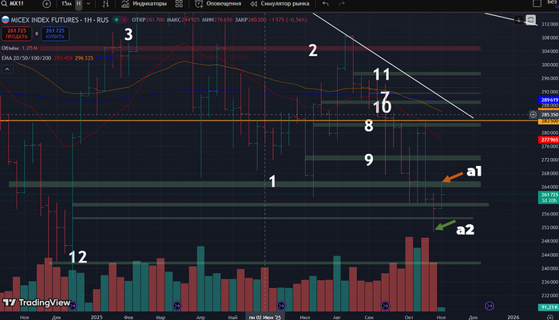Click the undo arrow
Viewport: 559px width, 320px height.
click(x=323, y=4)
